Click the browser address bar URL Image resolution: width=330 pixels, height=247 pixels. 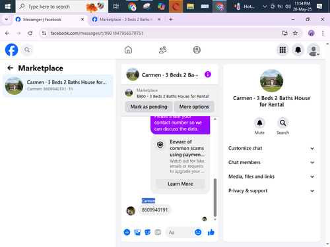pyautogui.click(x=97, y=33)
